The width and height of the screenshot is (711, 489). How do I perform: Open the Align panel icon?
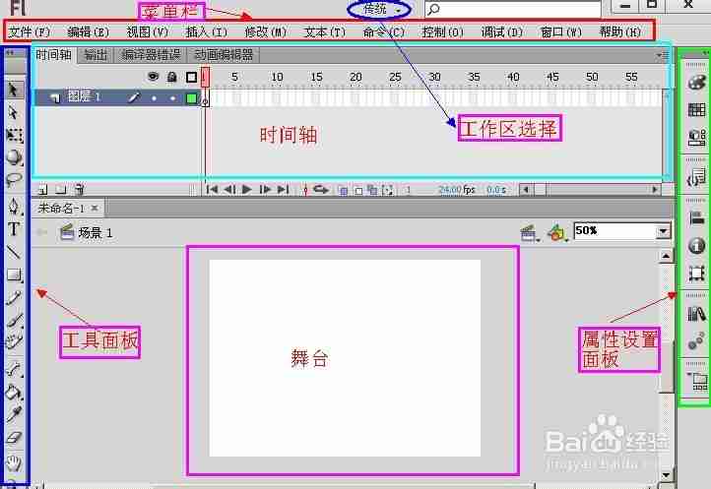(x=696, y=218)
